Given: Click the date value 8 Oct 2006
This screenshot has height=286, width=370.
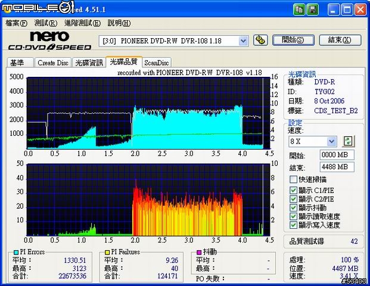Looking at the screenshot, I should pyautogui.click(x=329, y=101).
